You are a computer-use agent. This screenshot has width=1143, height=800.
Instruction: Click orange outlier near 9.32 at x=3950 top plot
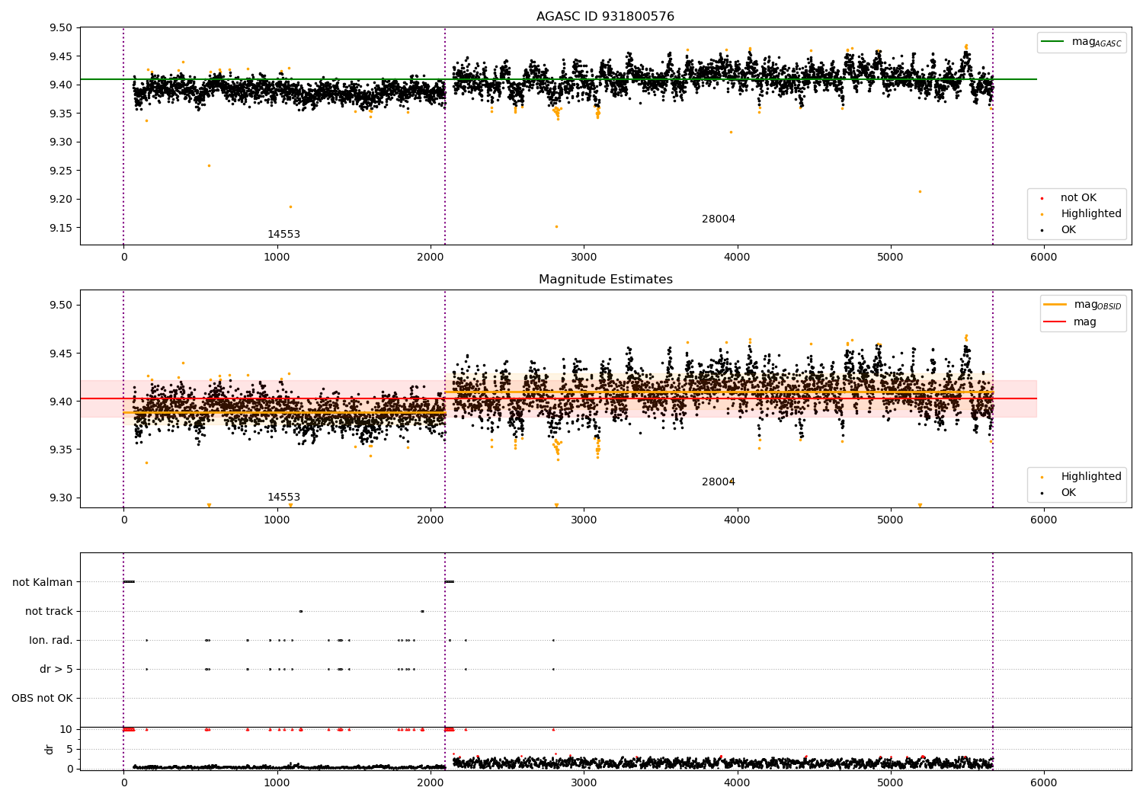(731, 132)
